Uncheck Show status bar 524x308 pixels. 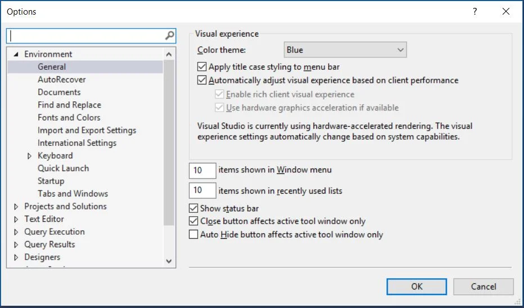tap(194, 208)
